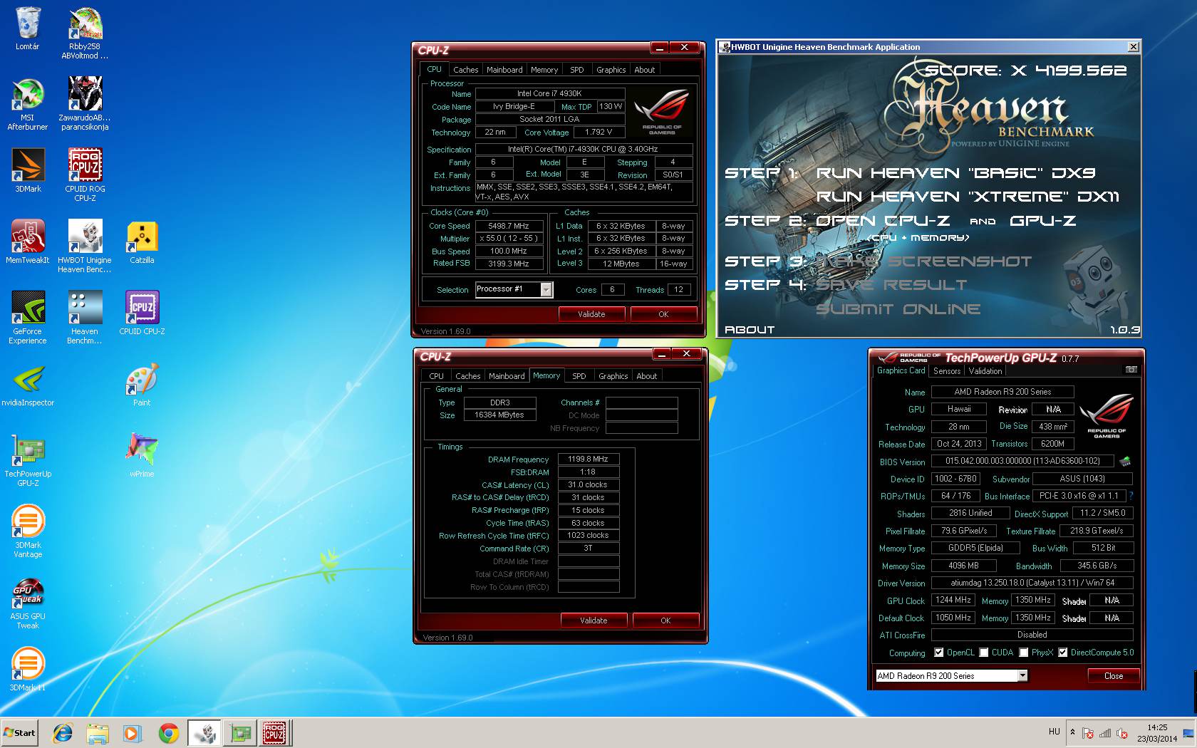
Task: Click GPU-Z link in Heaven Step 2
Action: pyautogui.click(x=1043, y=221)
